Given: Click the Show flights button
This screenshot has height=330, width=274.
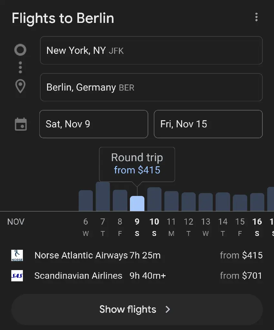Looking at the screenshot, I should coord(137,309).
